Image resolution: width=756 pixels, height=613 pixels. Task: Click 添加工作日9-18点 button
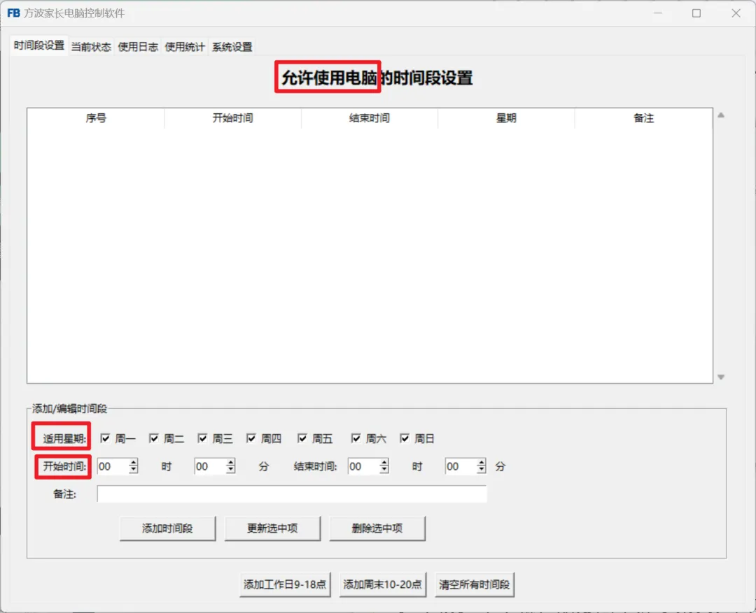coord(285,584)
